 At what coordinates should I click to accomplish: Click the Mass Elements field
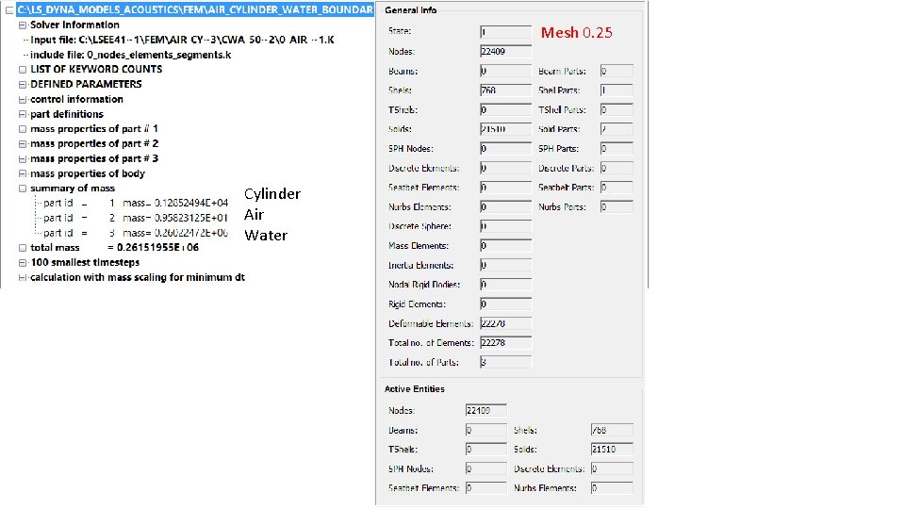tap(505, 245)
